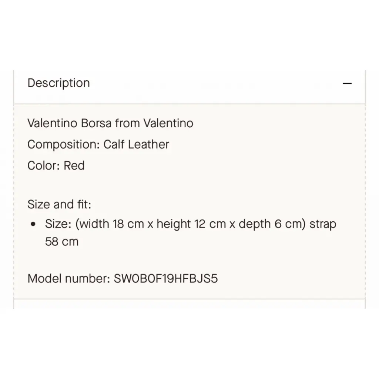The height and width of the screenshot is (379, 379).
Task: Click depth 6 cm in size line
Action: [272, 224]
